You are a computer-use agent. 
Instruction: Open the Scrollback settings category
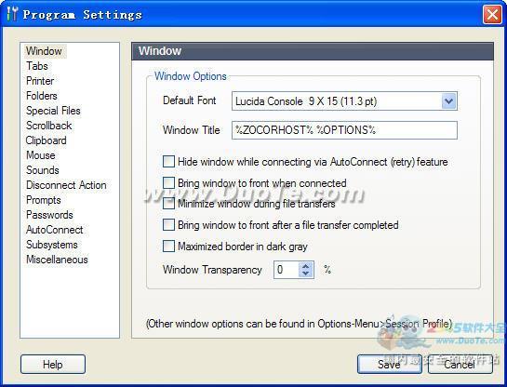(x=48, y=126)
